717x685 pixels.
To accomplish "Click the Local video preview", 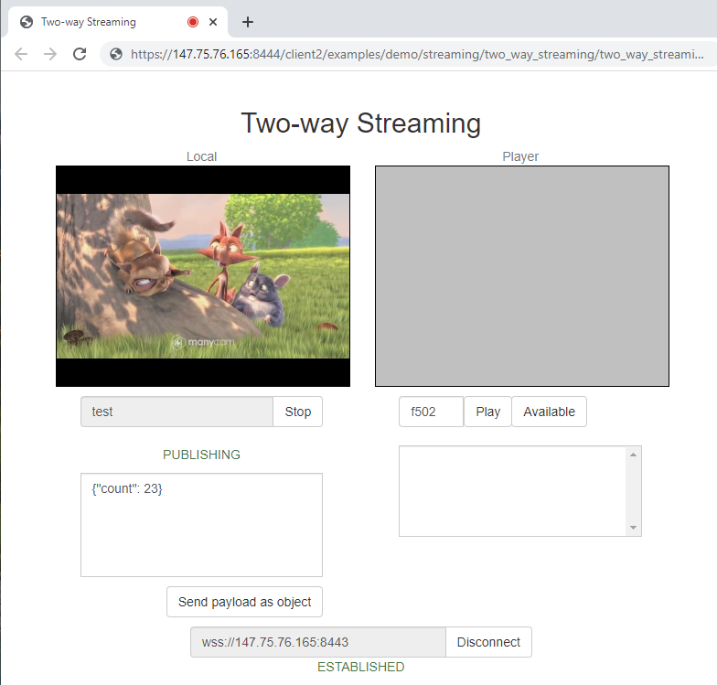I will [203, 276].
